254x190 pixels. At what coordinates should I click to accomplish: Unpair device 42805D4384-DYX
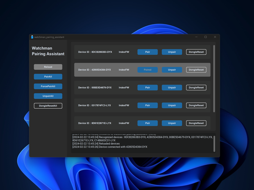172,70
